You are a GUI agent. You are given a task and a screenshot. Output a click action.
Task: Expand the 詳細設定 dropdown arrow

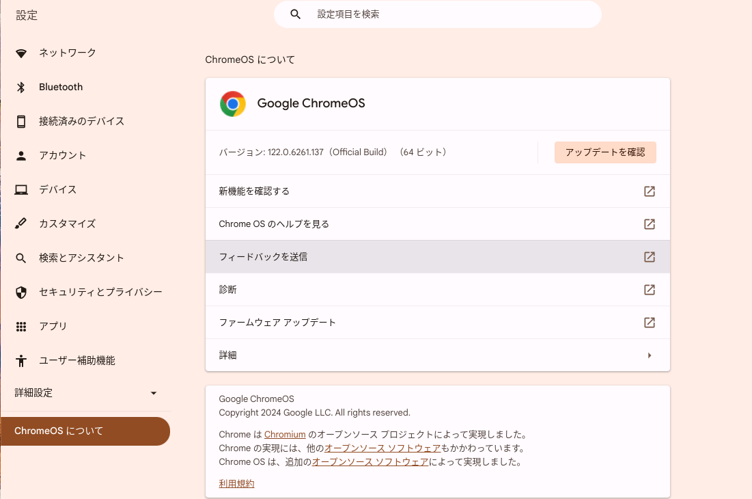[154, 393]
